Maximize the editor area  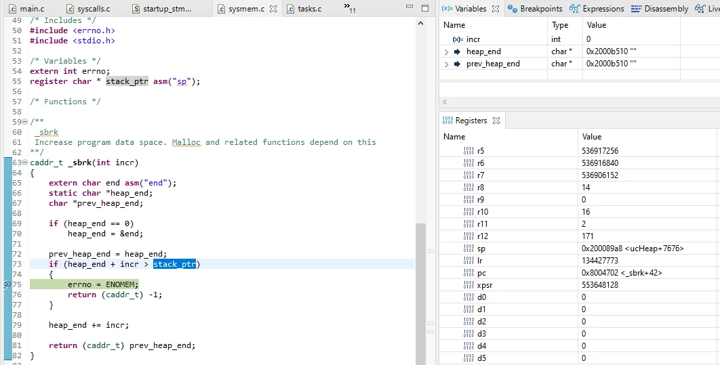425,8
